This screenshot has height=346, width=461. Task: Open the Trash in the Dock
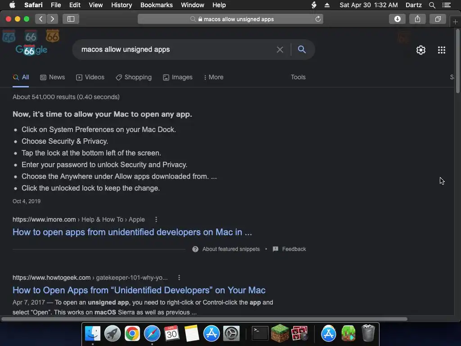pos(368,333)
